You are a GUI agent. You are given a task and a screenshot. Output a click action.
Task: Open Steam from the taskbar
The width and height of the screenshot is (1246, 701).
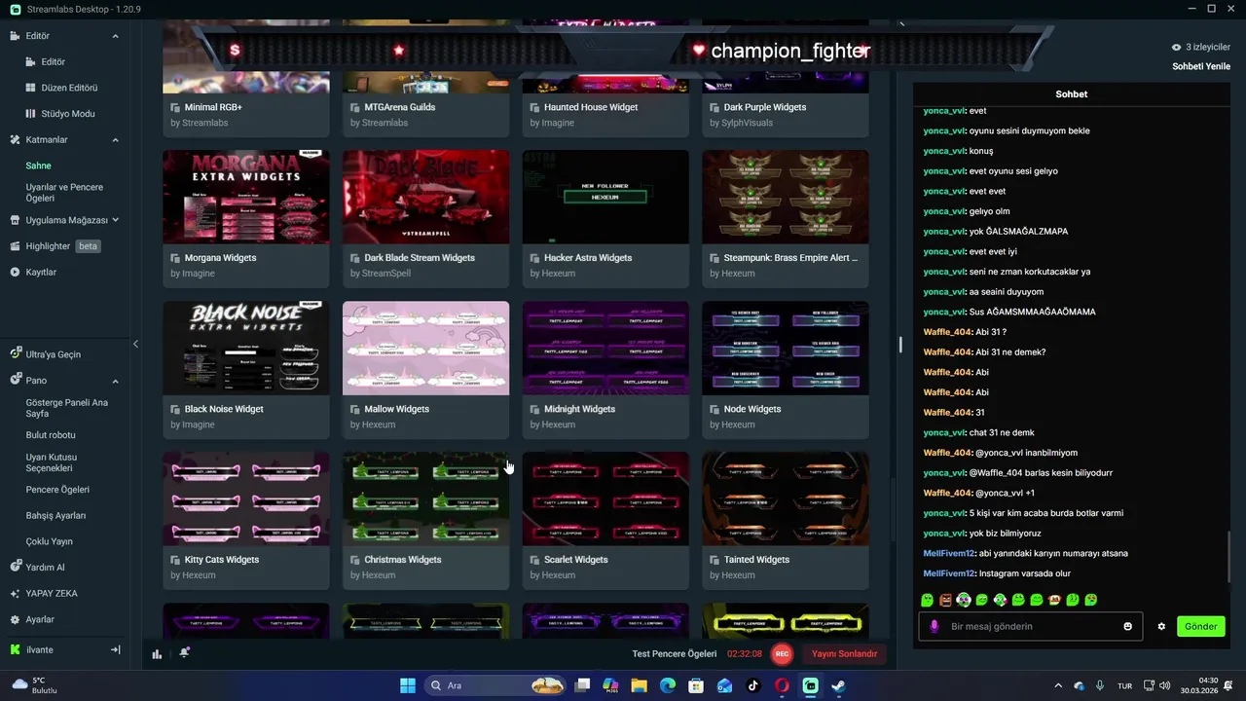838,685
